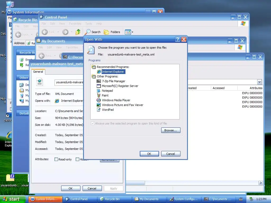Click Cancel in file properties dialog
Viewport: 271px width, 203px height.
point(92,188)
